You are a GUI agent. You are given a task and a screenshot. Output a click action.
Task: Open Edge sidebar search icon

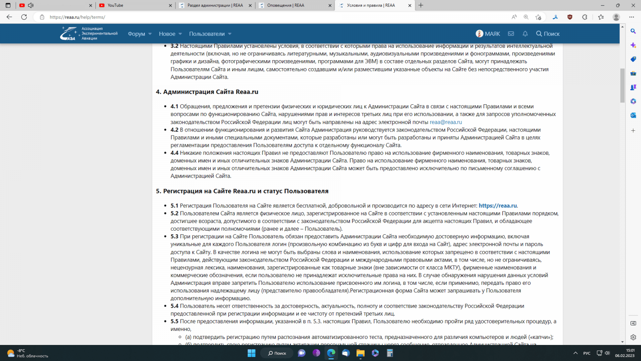tap(633, 31)
